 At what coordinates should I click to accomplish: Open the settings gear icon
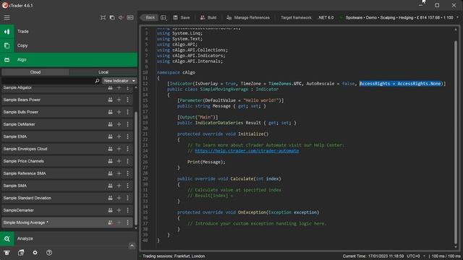point(35,253)
